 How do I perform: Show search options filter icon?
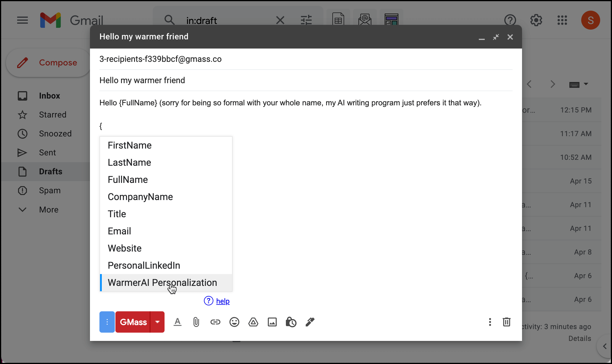coord(306,20)
